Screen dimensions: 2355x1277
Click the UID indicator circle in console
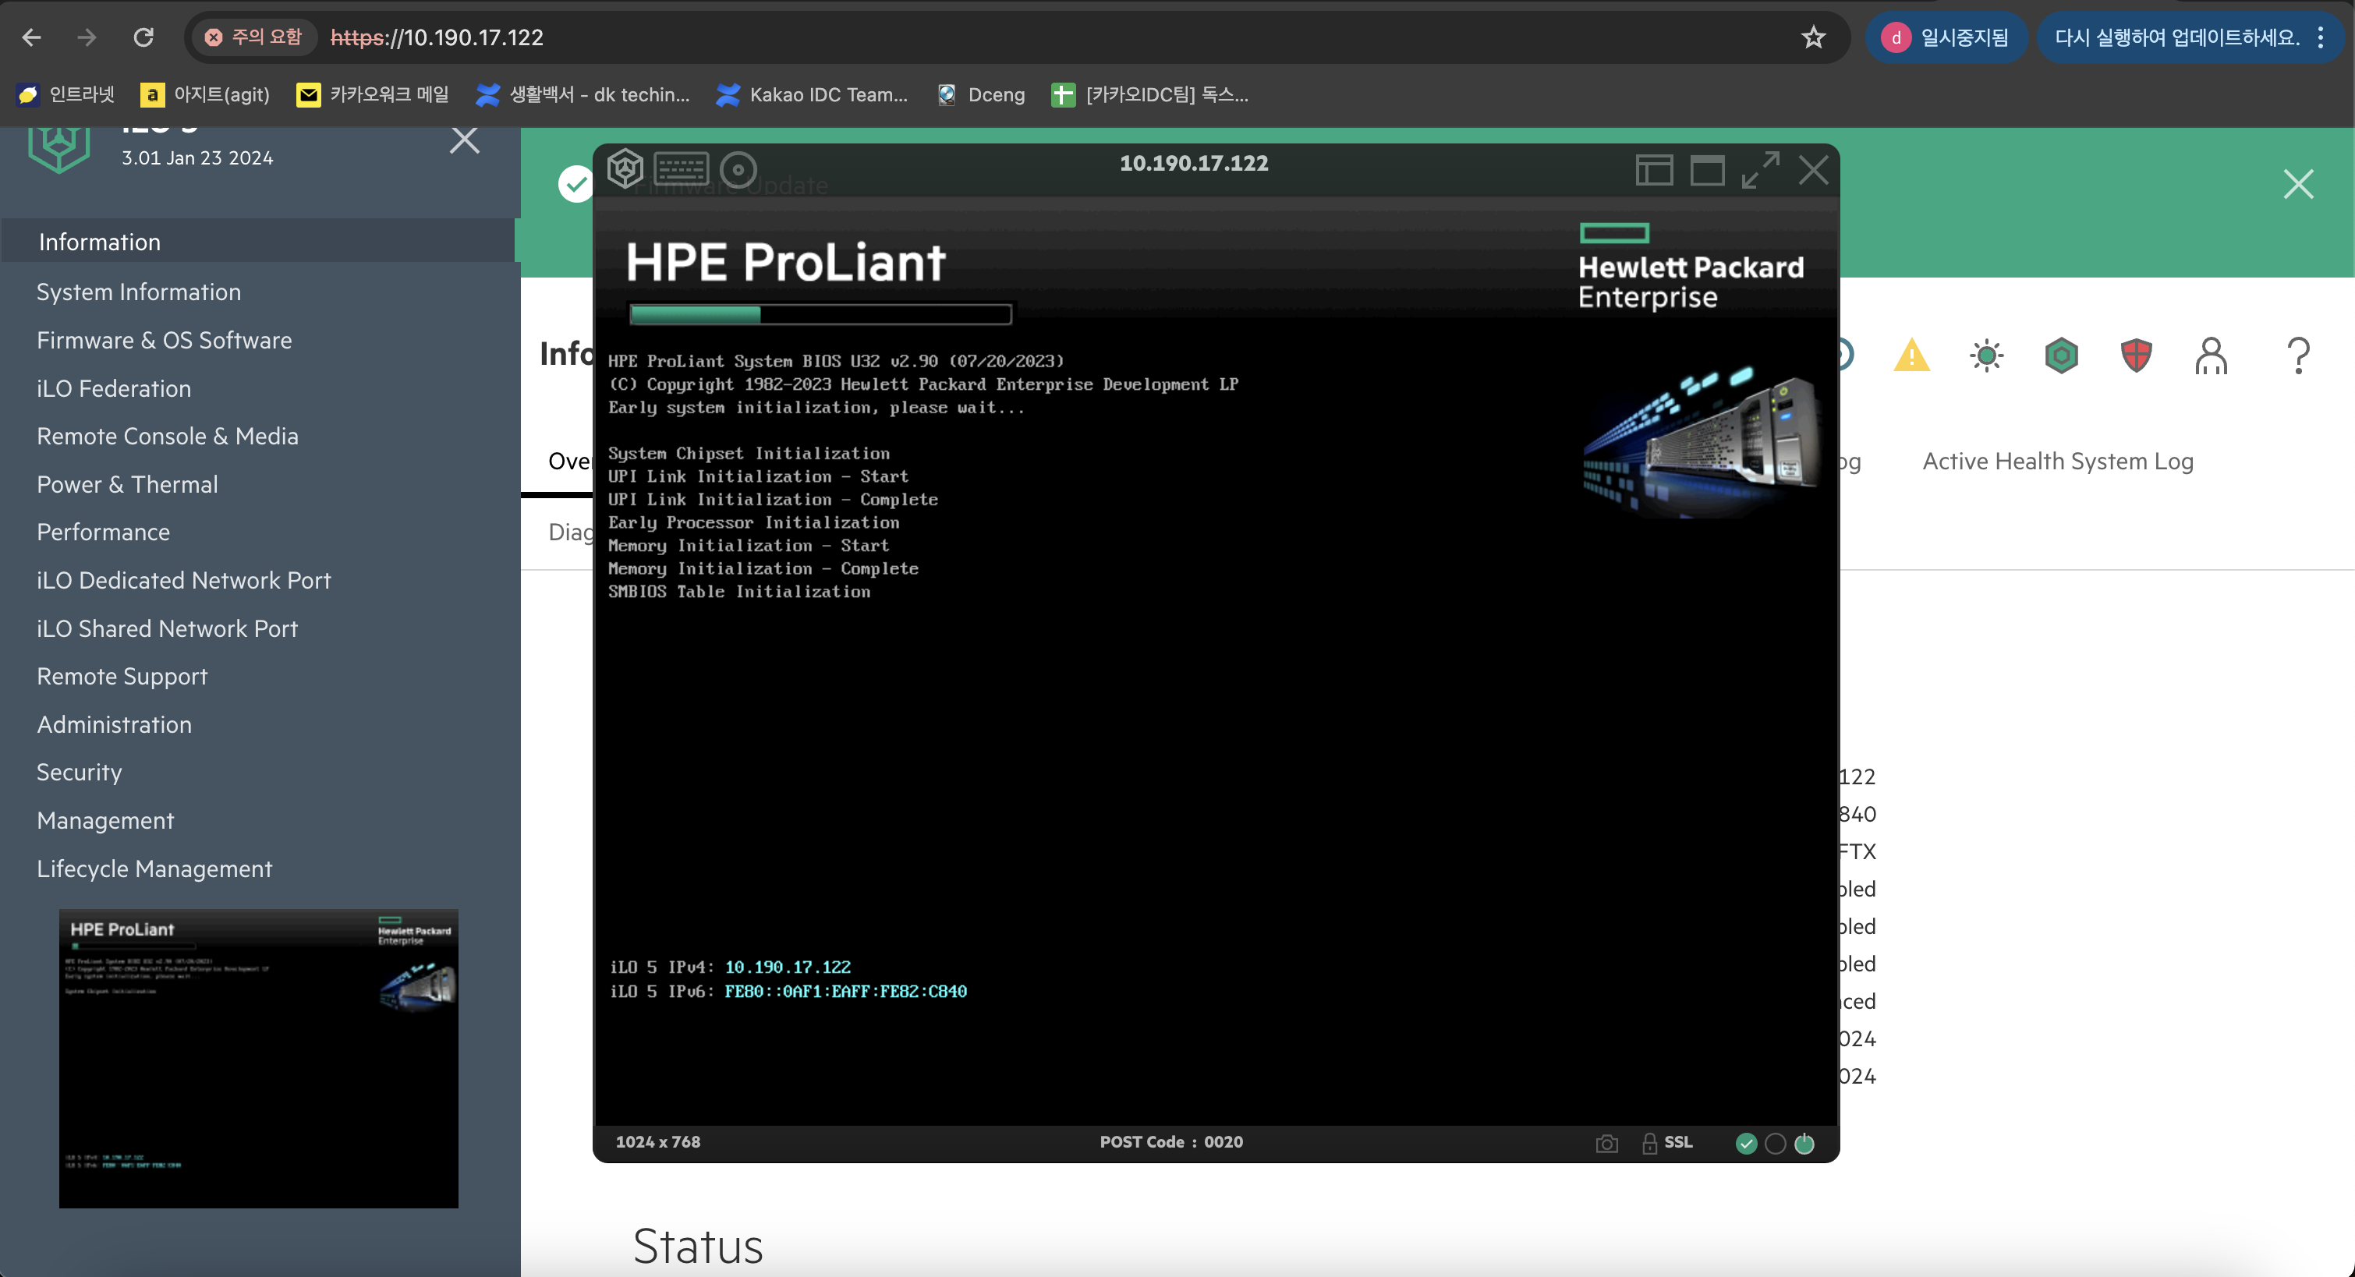(x=1776, y=1144)
